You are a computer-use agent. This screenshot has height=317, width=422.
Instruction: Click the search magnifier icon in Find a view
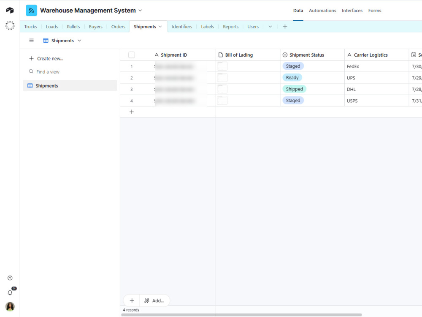pyautogui.click(x=31, y=71)
